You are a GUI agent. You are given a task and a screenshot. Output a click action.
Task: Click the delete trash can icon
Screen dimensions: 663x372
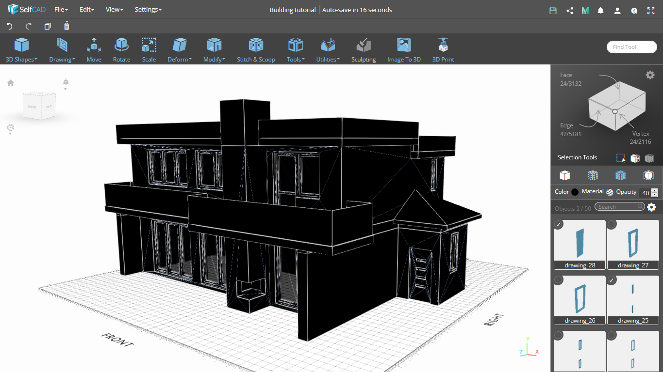66,26
